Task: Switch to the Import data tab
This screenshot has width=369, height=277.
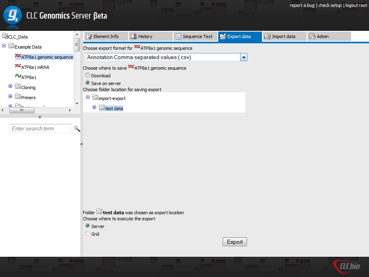Action: pyautogui.click(x=283, y=36)
